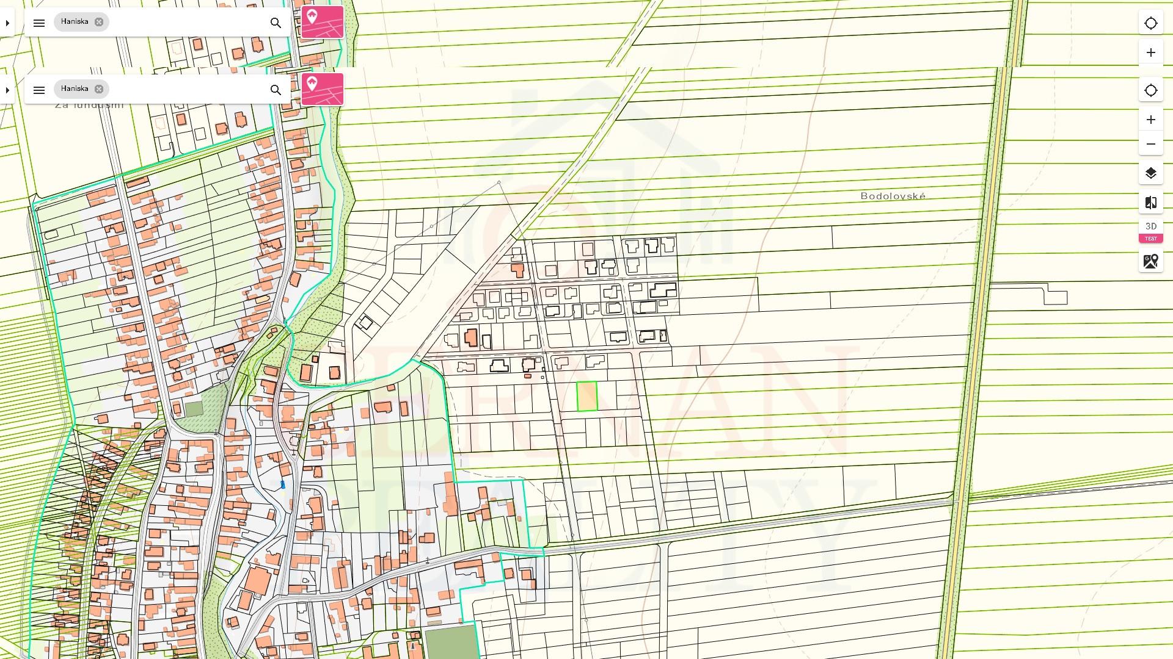Open hamburger menu in lower search bar
The width and height of the screenshot is (1173, 659).
pyautogui.click(x=39, y=90)
